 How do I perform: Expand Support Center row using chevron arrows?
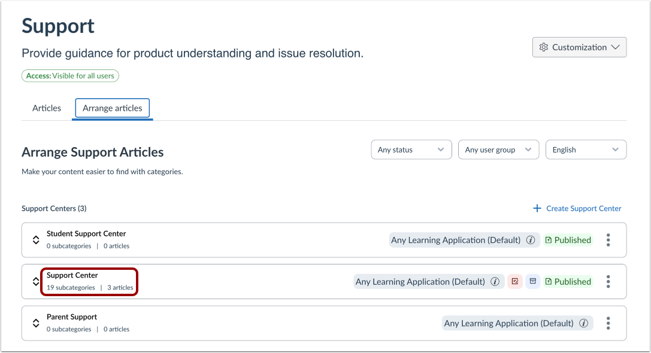point(36,282)
